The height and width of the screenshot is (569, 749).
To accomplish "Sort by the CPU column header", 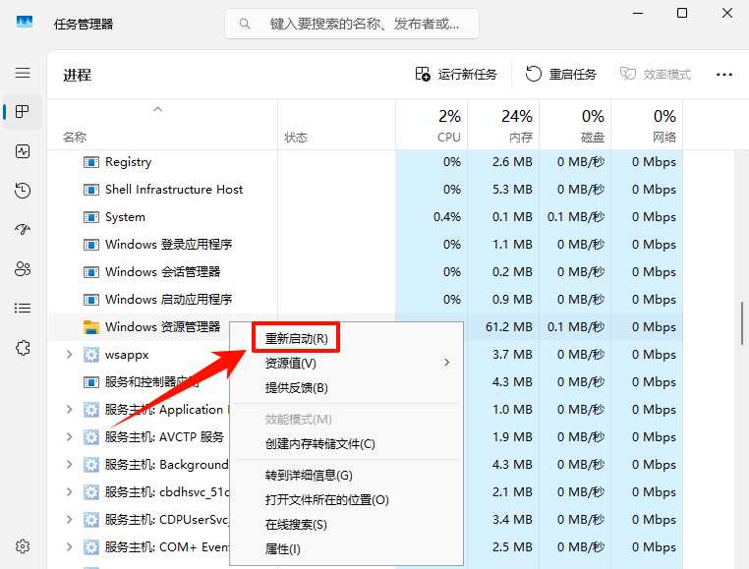I will click(432, 125).
